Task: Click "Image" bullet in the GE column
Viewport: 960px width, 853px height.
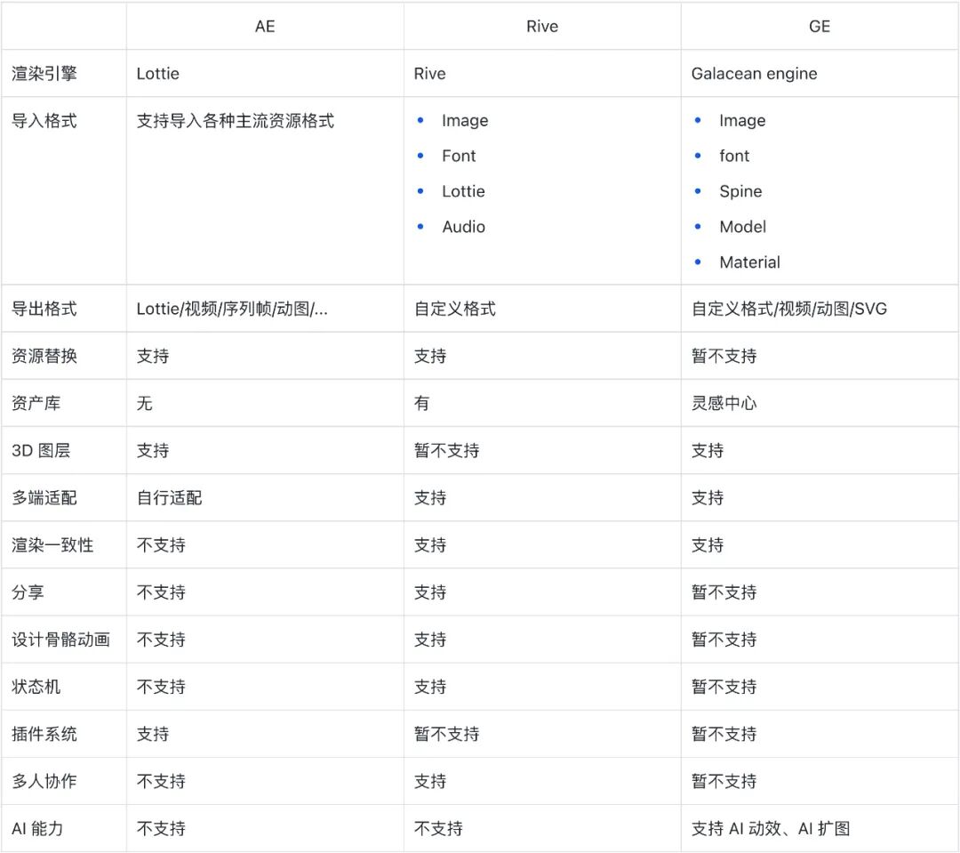Action: [x=742, y=121]
